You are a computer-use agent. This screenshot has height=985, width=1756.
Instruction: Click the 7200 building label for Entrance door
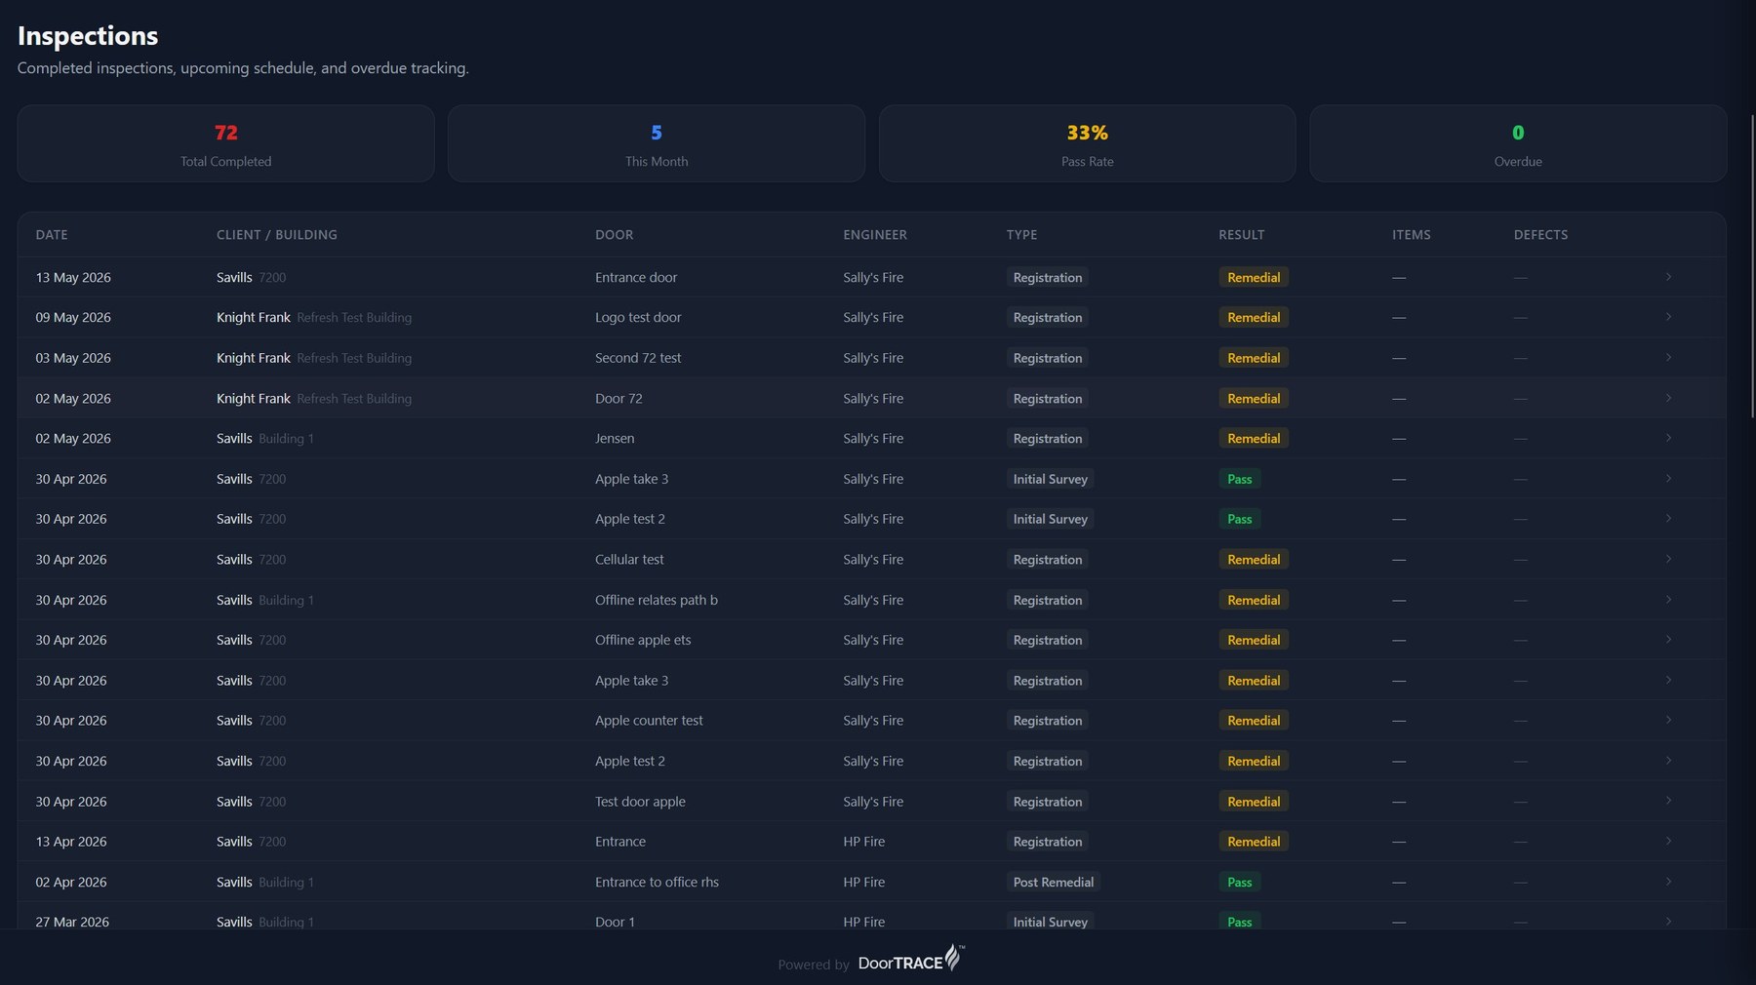pyautogui.click(x=272, y=277)
